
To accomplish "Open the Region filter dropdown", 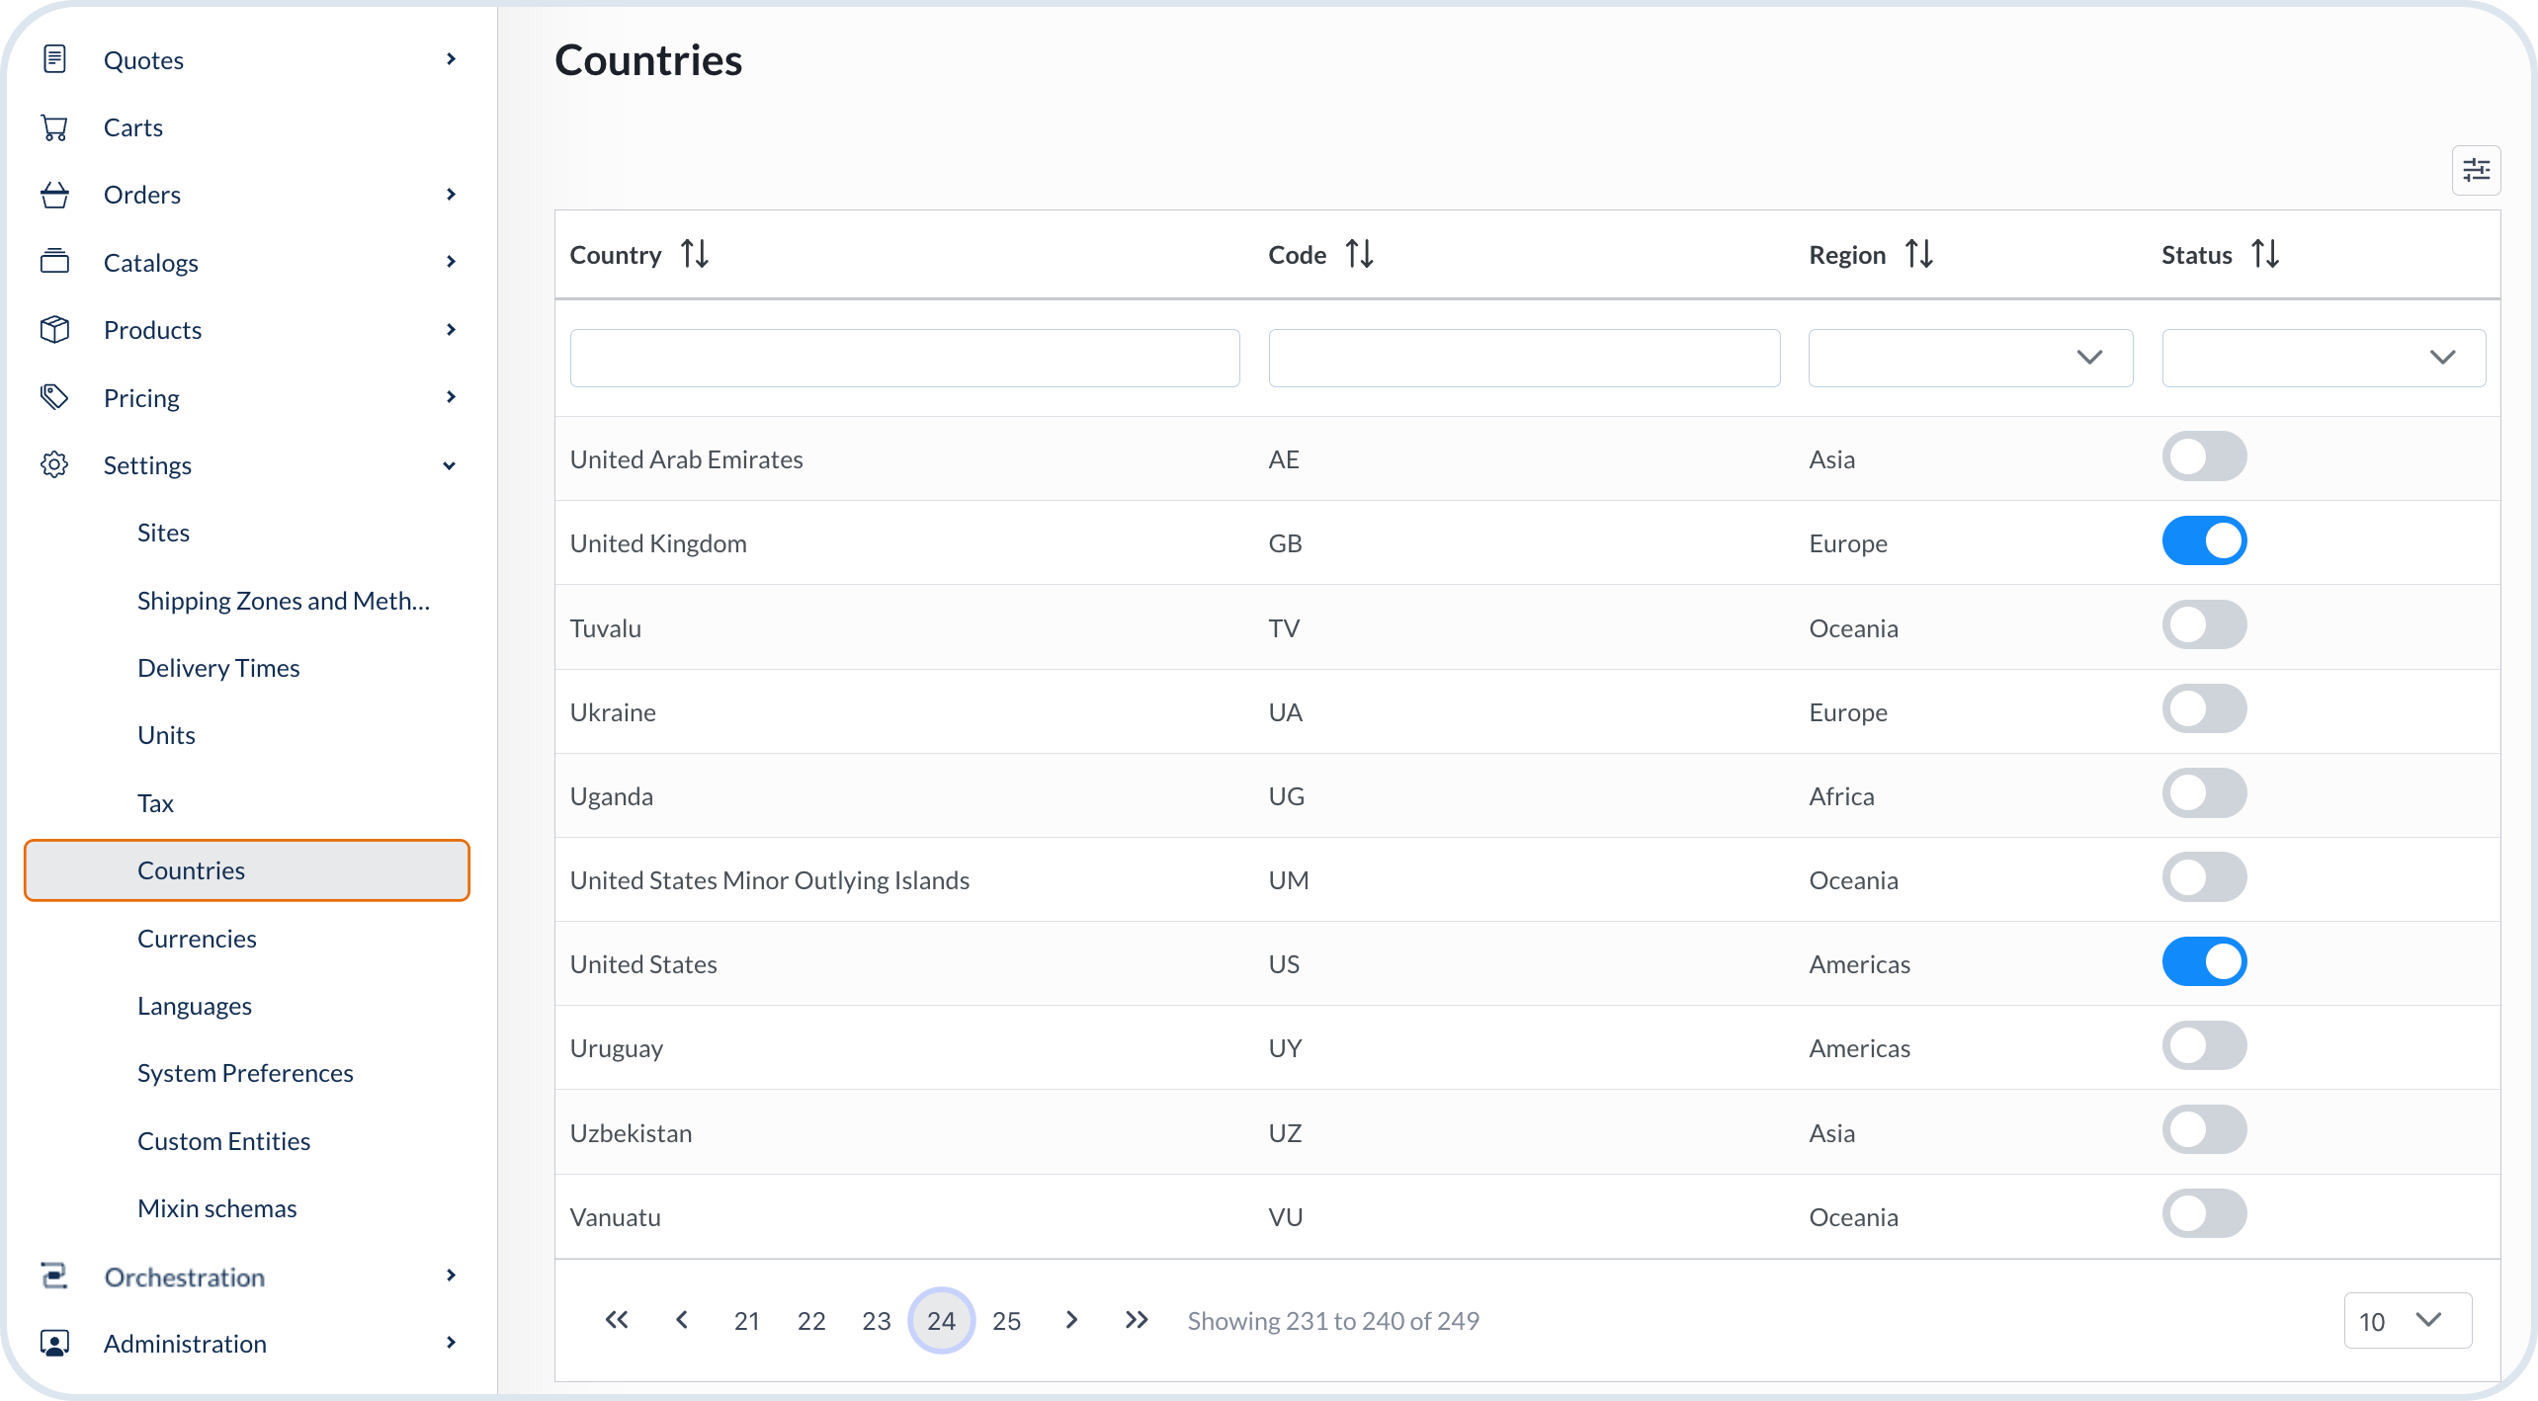I will 1970,358.
